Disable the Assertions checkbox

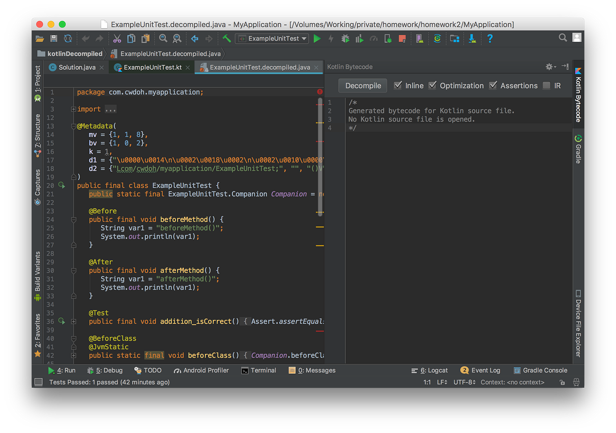tap(493, 85)
